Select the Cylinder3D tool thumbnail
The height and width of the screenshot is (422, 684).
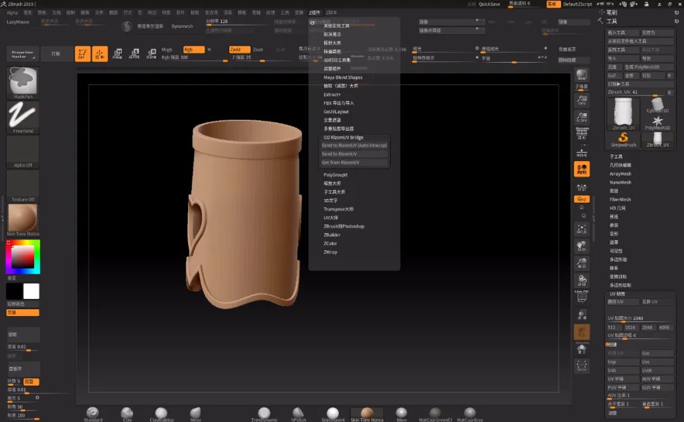pos(657,105)
